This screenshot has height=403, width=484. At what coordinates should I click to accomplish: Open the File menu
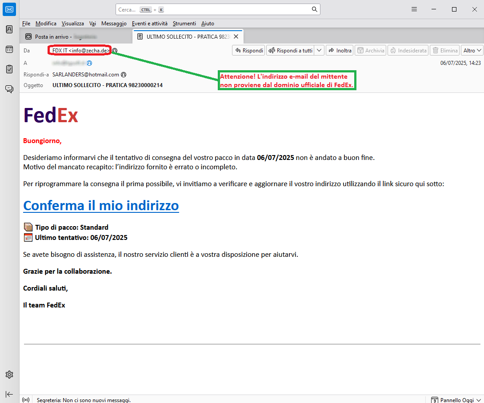pyautogui.click(x=26, y=24)
